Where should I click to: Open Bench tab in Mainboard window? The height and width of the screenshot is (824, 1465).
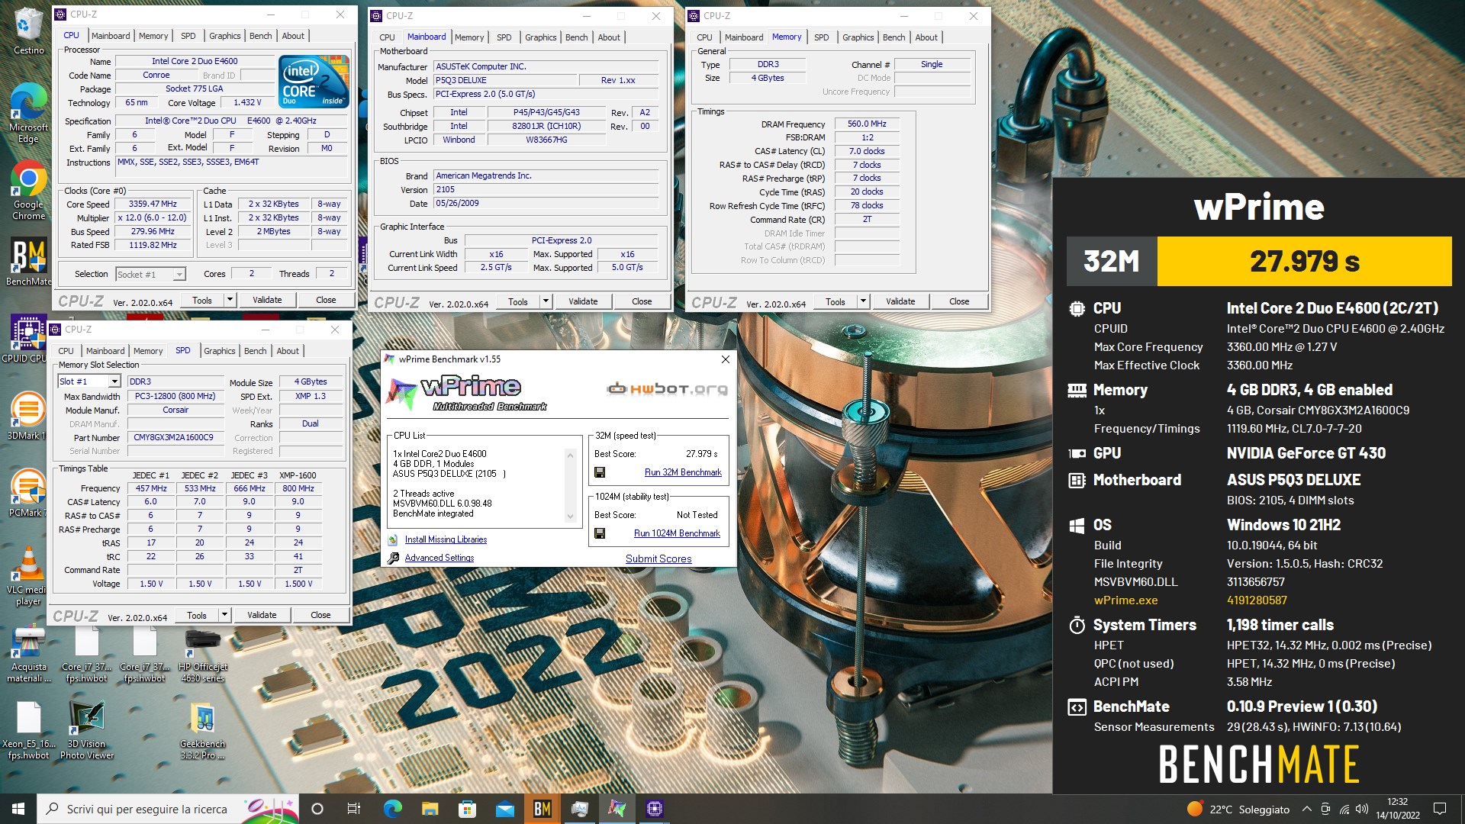576,37
